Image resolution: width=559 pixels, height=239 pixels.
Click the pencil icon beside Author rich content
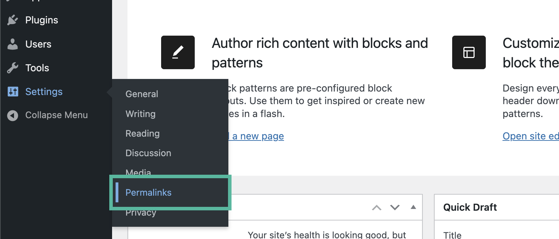[178, 52]
